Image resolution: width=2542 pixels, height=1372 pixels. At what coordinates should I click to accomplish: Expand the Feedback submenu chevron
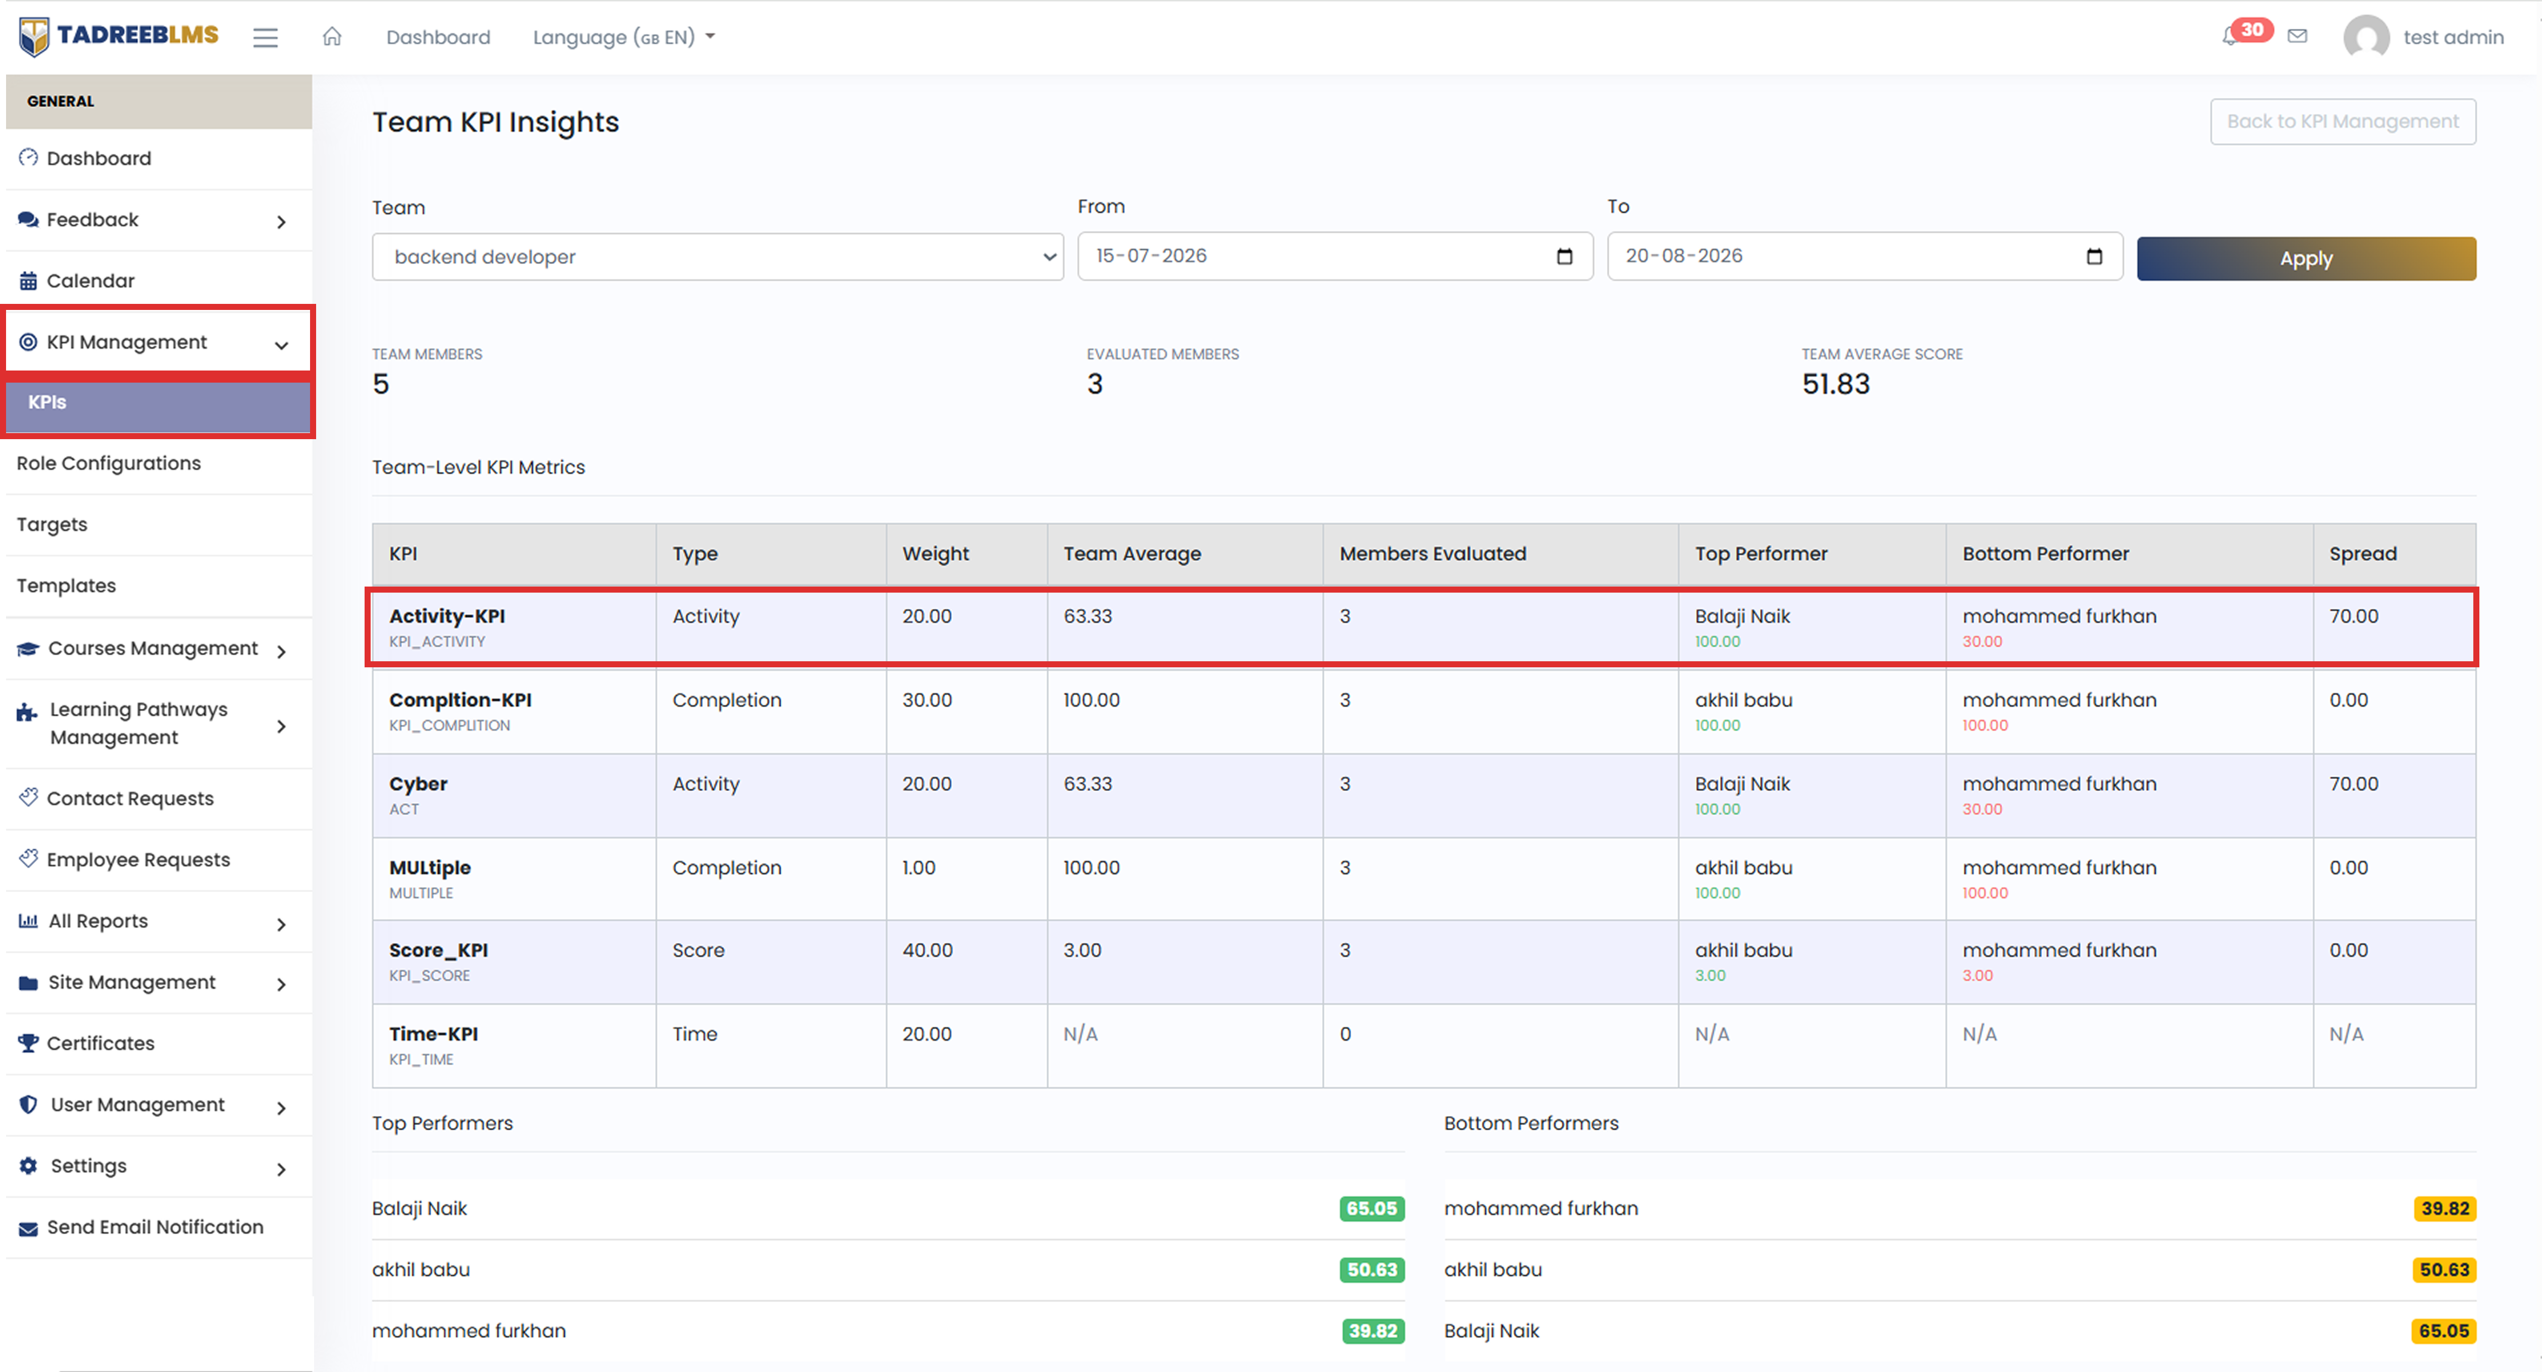click(x=281, y=222)
